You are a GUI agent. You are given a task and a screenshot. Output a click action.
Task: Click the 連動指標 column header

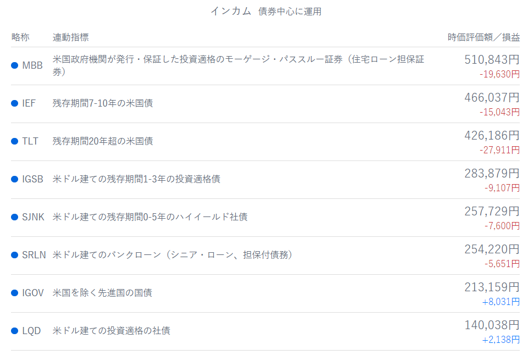(70, 37)
